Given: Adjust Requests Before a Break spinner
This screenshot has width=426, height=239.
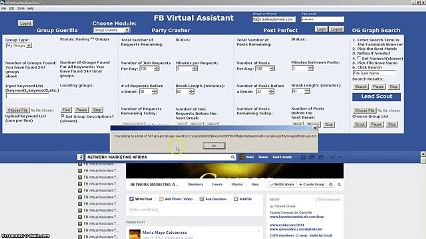Looking at the screenshot, I should click(x=154, y=92).
